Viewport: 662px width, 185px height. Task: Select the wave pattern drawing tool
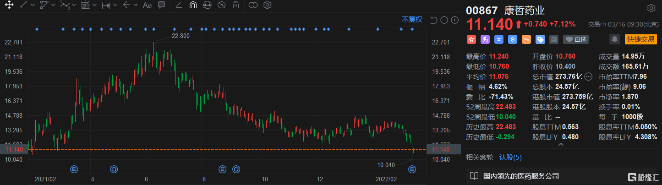click(65, 5)
